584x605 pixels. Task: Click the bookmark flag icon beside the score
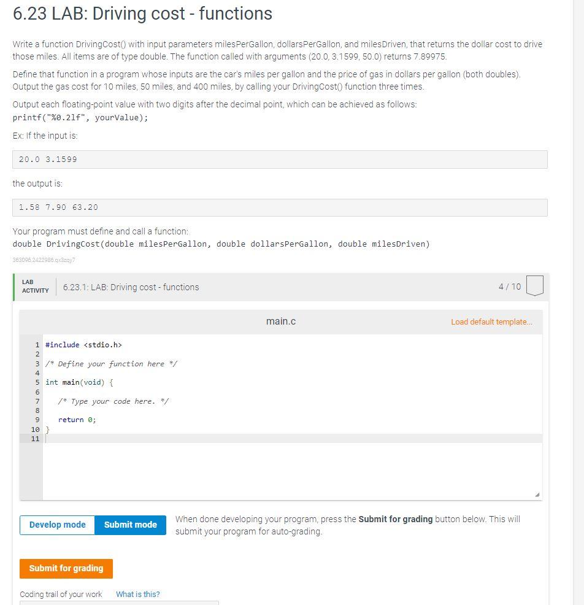point(534,285)
